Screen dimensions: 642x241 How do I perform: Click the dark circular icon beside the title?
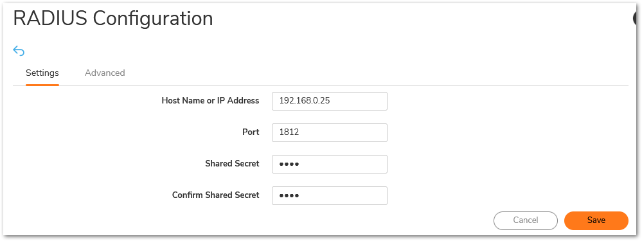(638, 19)
